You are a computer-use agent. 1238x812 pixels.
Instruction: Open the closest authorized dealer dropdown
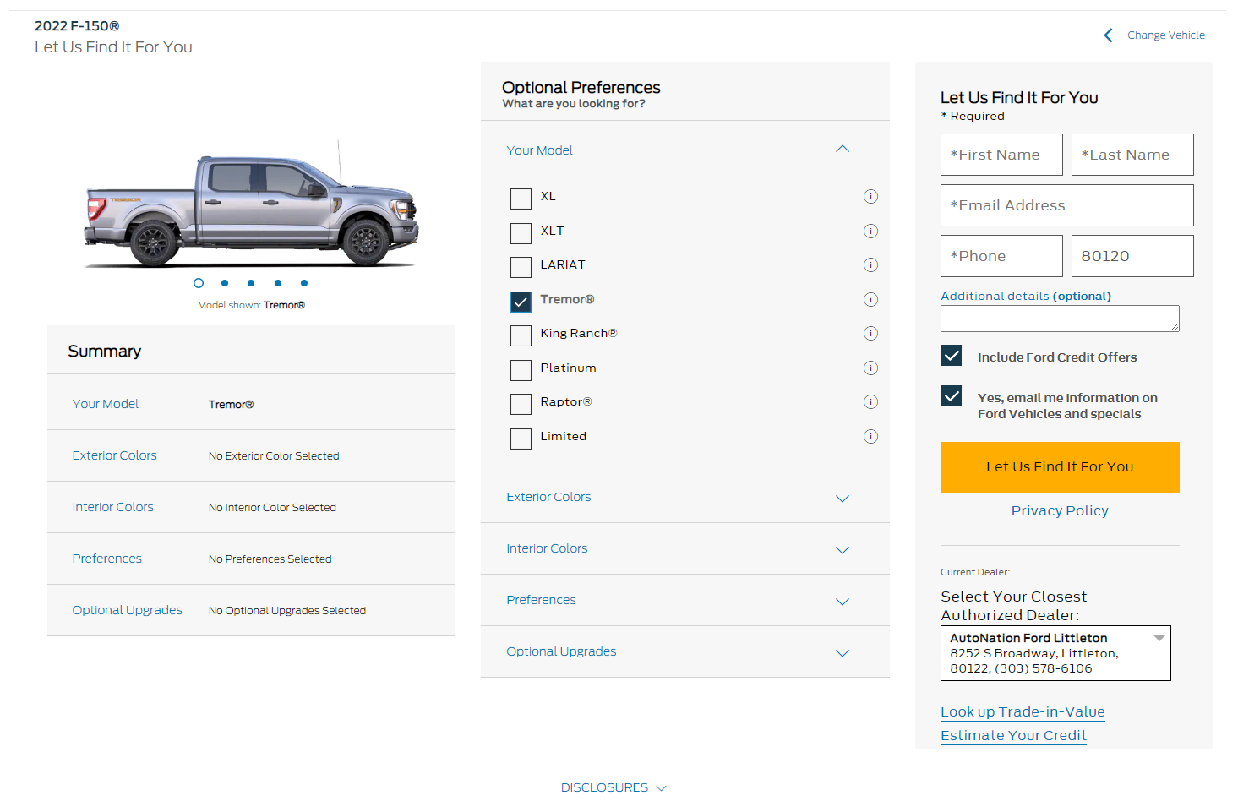pos(1055,653)
